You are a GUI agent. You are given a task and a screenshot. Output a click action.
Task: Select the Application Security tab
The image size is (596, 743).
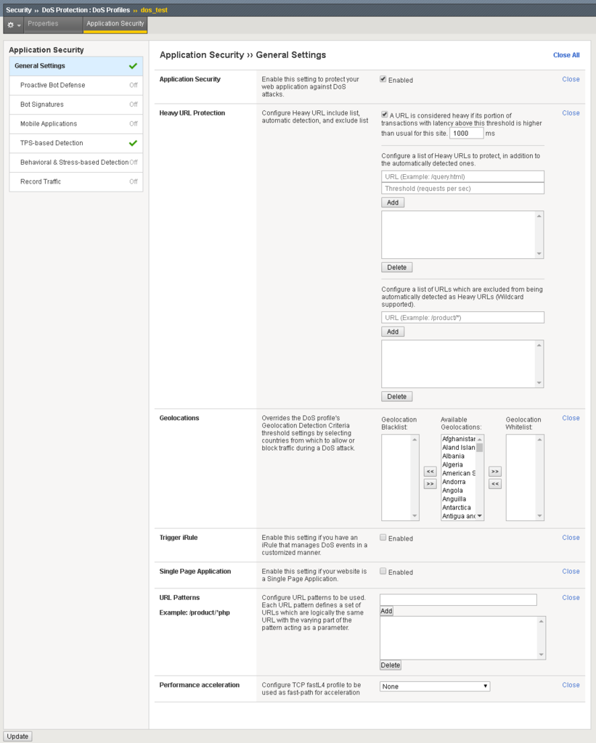pos(115,24)
